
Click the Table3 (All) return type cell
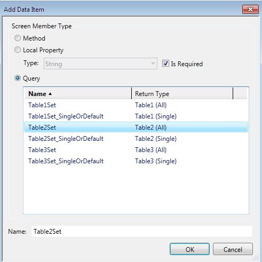coord(151,150)
